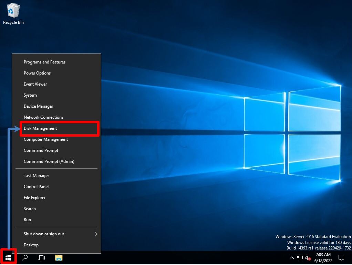The image size is (352, 265).
Task: Open the Recycle Bin
Action: (13, 10)
